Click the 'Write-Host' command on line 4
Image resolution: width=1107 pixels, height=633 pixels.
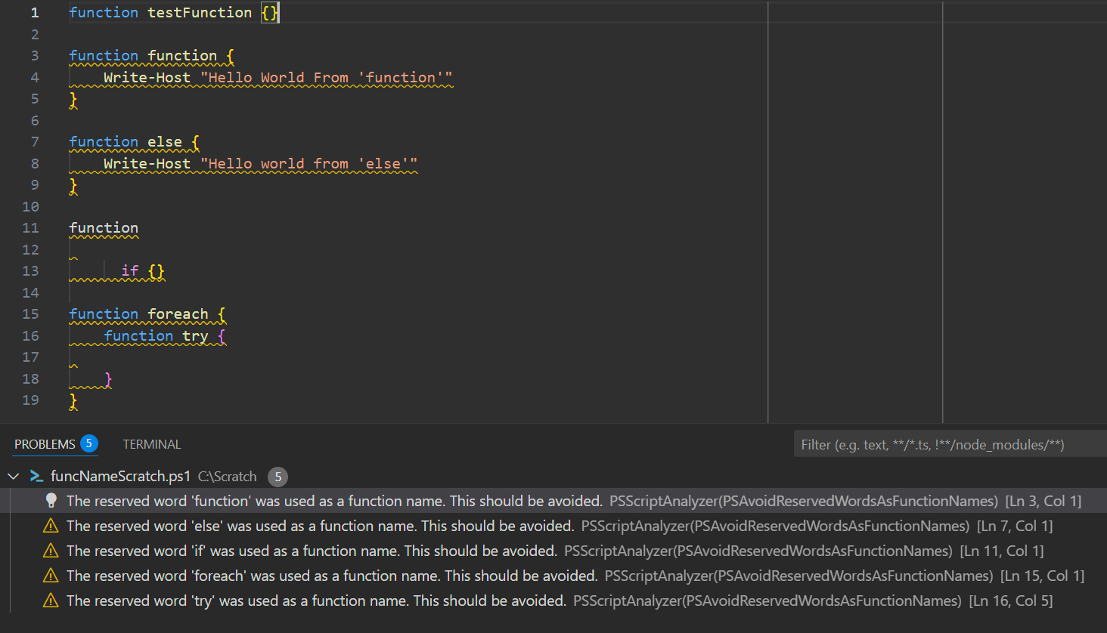[147, 78]
